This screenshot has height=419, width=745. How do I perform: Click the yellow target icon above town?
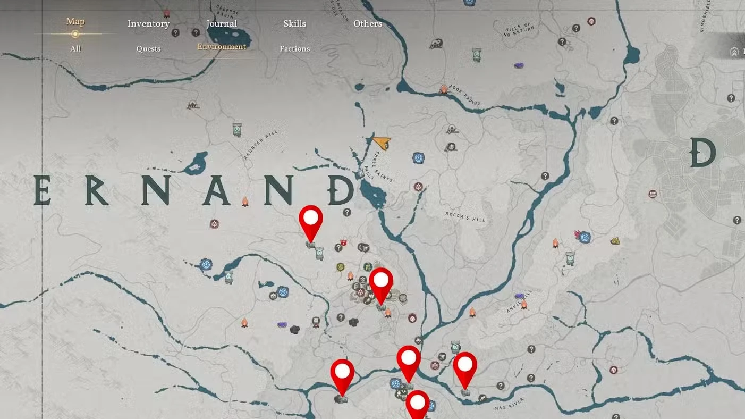[x=340, y=267]
